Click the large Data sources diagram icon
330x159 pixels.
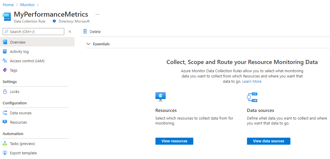coord(252,97)
